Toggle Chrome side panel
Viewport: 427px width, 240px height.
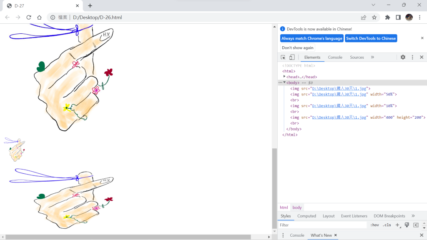pyautogui.click(x=398, y=17)
